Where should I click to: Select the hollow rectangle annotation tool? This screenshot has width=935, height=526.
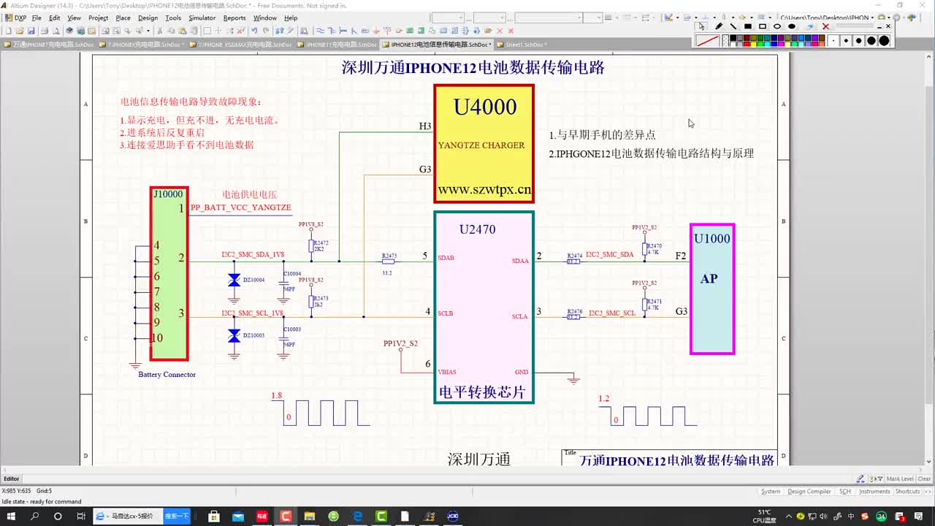[x=763, y=26]
